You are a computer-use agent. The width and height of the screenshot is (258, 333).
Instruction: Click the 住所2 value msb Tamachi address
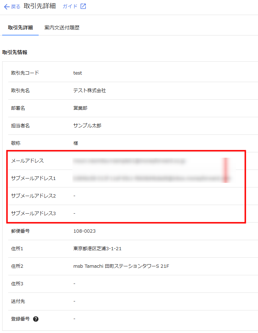coord(121,266)
